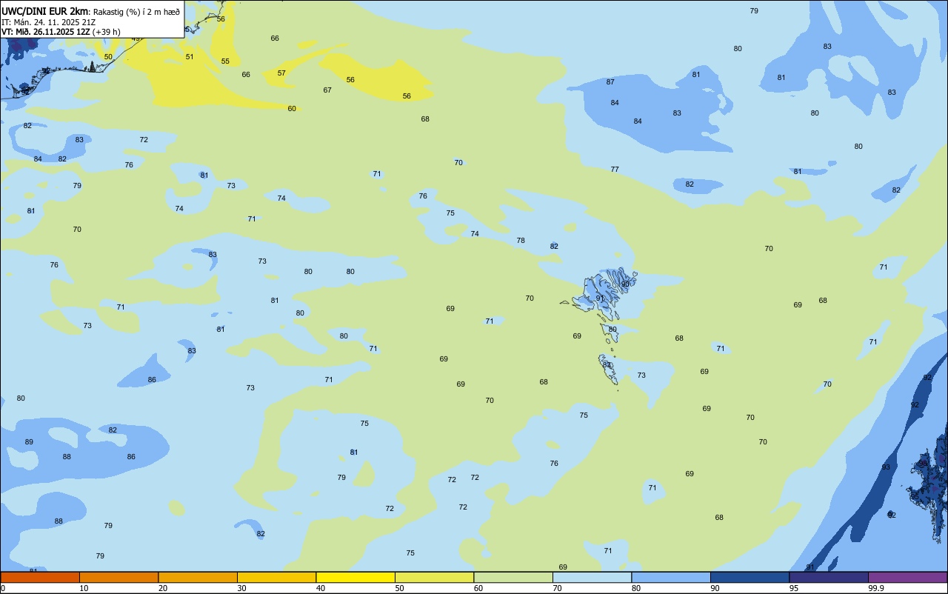
Task: Click the humidity value 77
Action: click(x=615, y=169)
